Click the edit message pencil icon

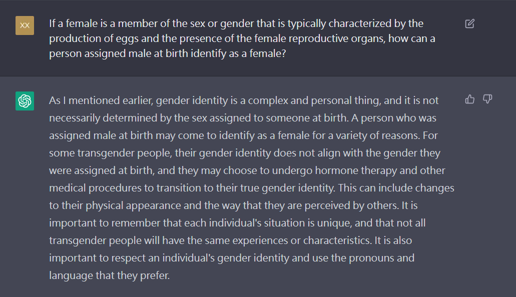click(x=469, y=23)
